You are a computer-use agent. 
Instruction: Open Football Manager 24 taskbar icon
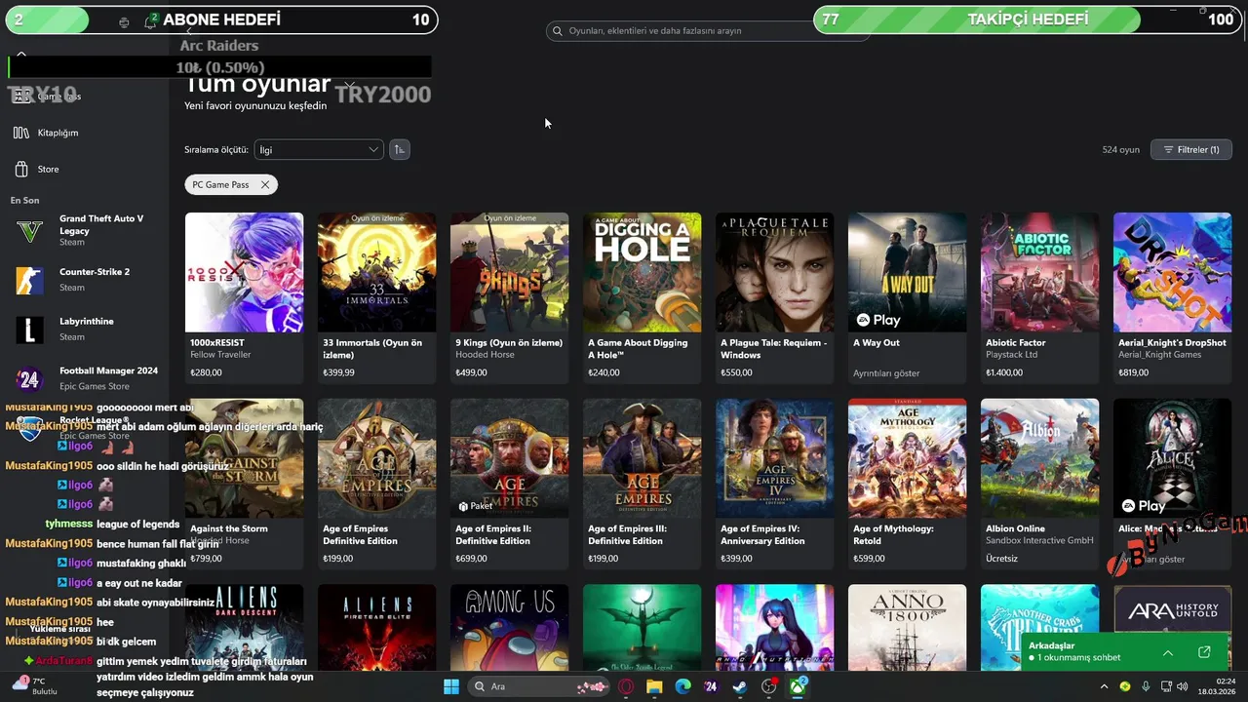(711, 686)
